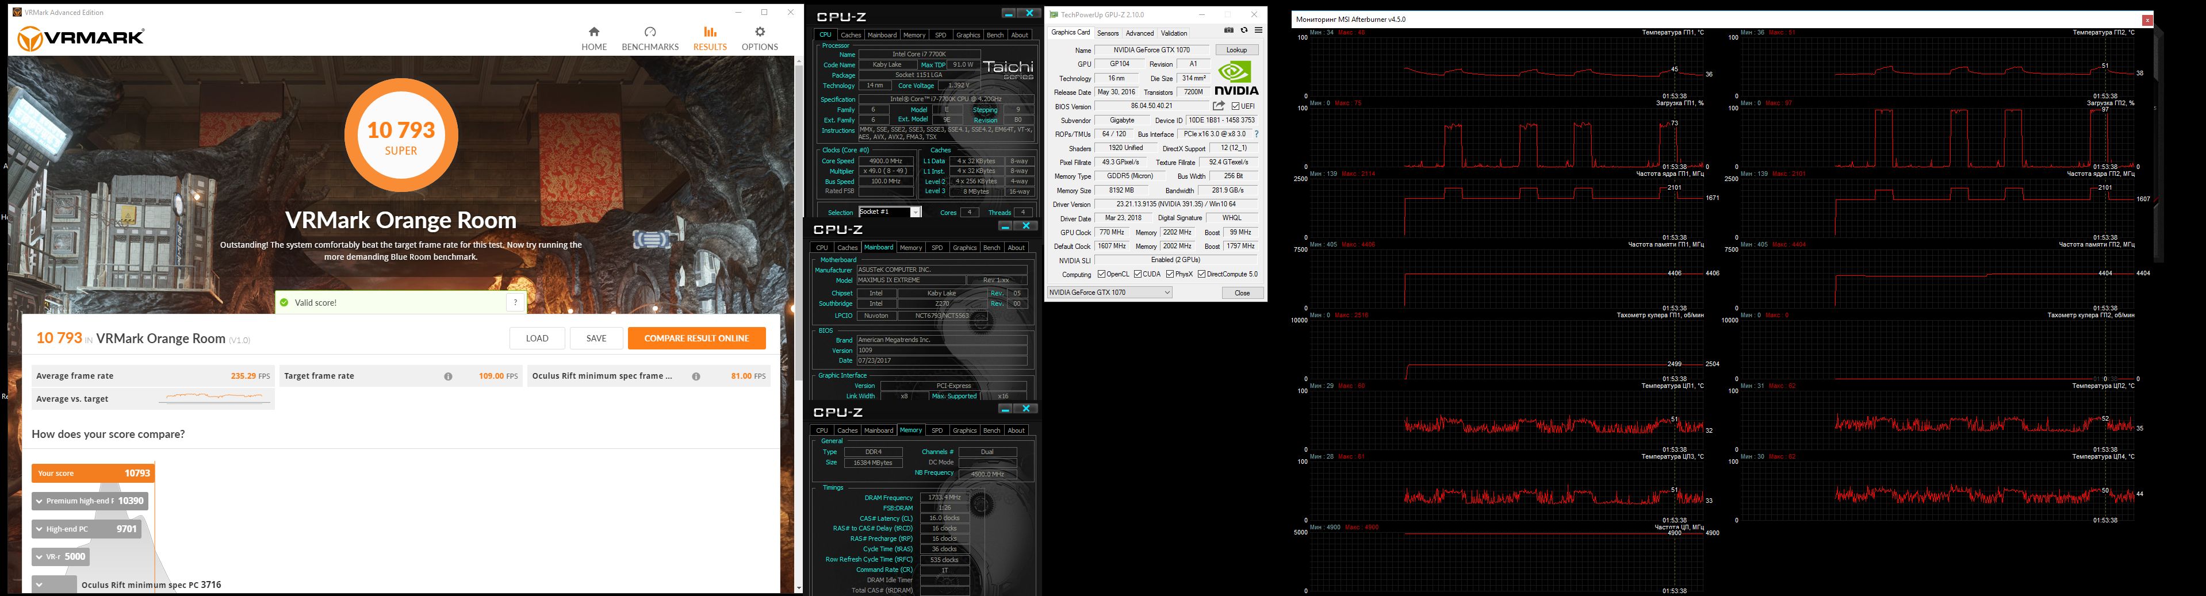Close the top CPU-Z CPU window
Viewport: 2206px width, 596px height.
point(1030,14)
